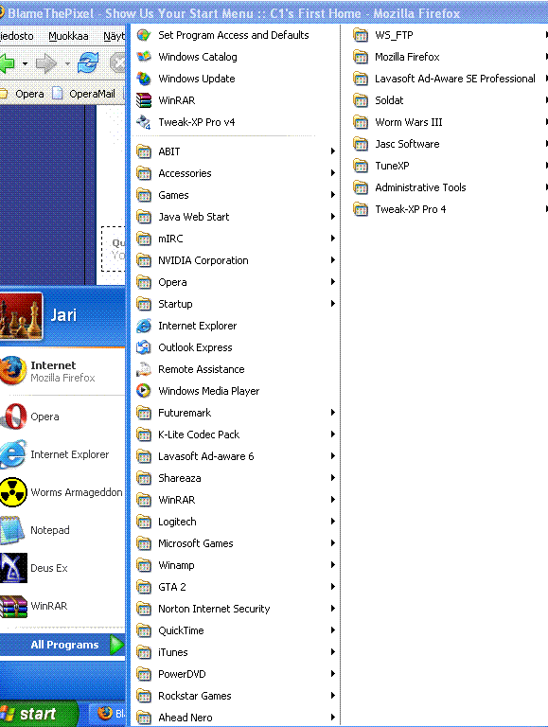The image size is (548, 727).
Task: Expand the Games folder
Action: 235,195
